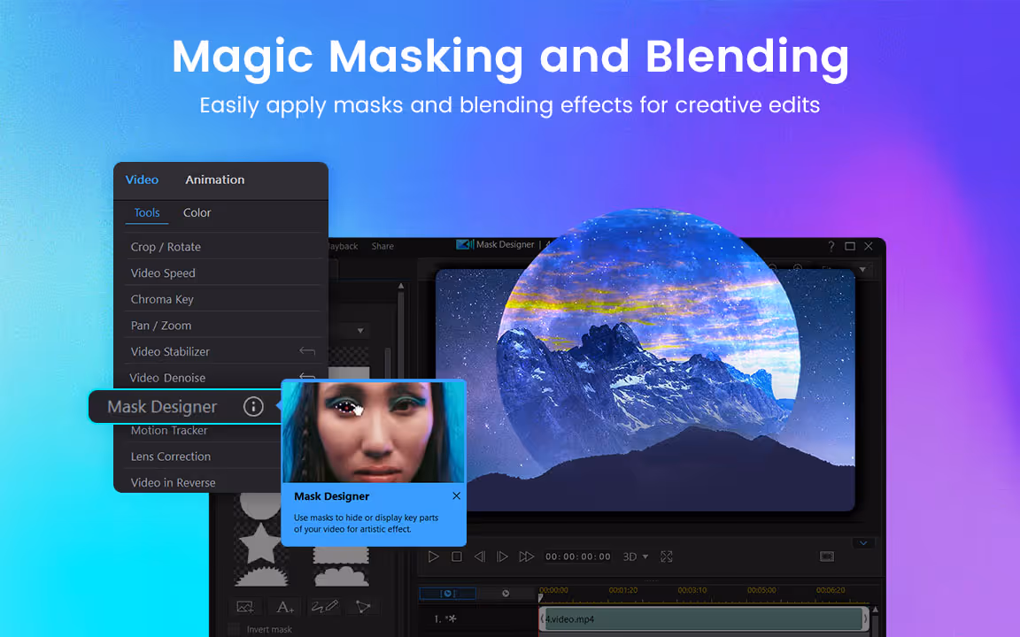Select the brush mask drawing tool
The height and width of the screenshot is (637, 1020).
(324, 606)
